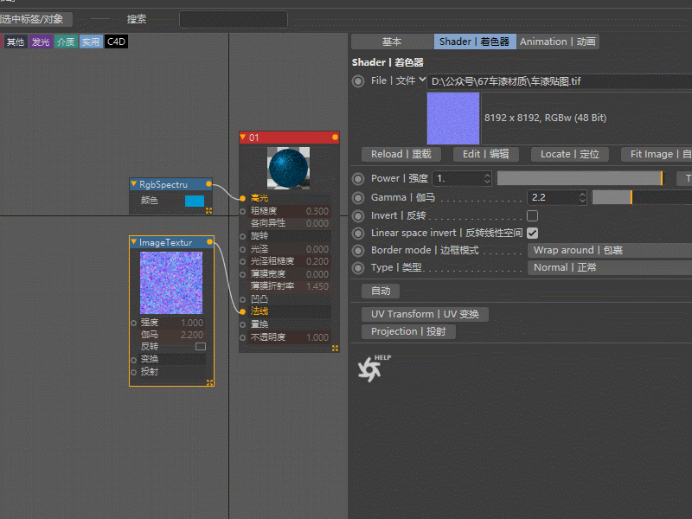Viewport: 692px width, 519px height.
Task: Click the 不透明度 input port on node 01
Action: (x=243, y=337)
